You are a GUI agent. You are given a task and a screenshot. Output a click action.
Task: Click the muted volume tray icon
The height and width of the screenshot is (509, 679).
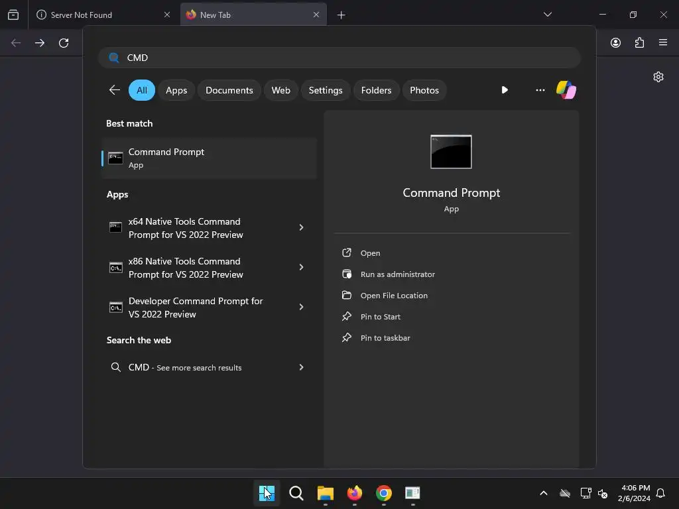(x=602, y=493)
